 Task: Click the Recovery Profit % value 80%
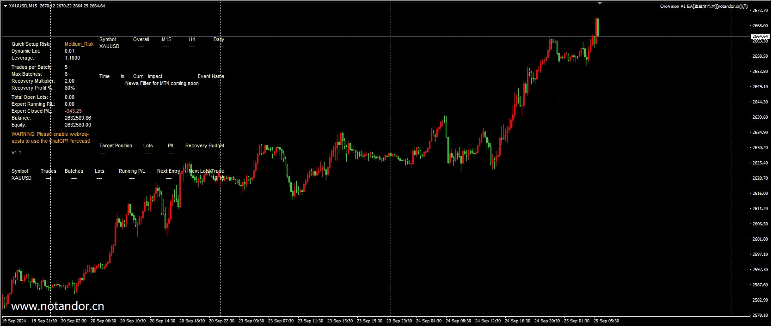pos(70,88)
